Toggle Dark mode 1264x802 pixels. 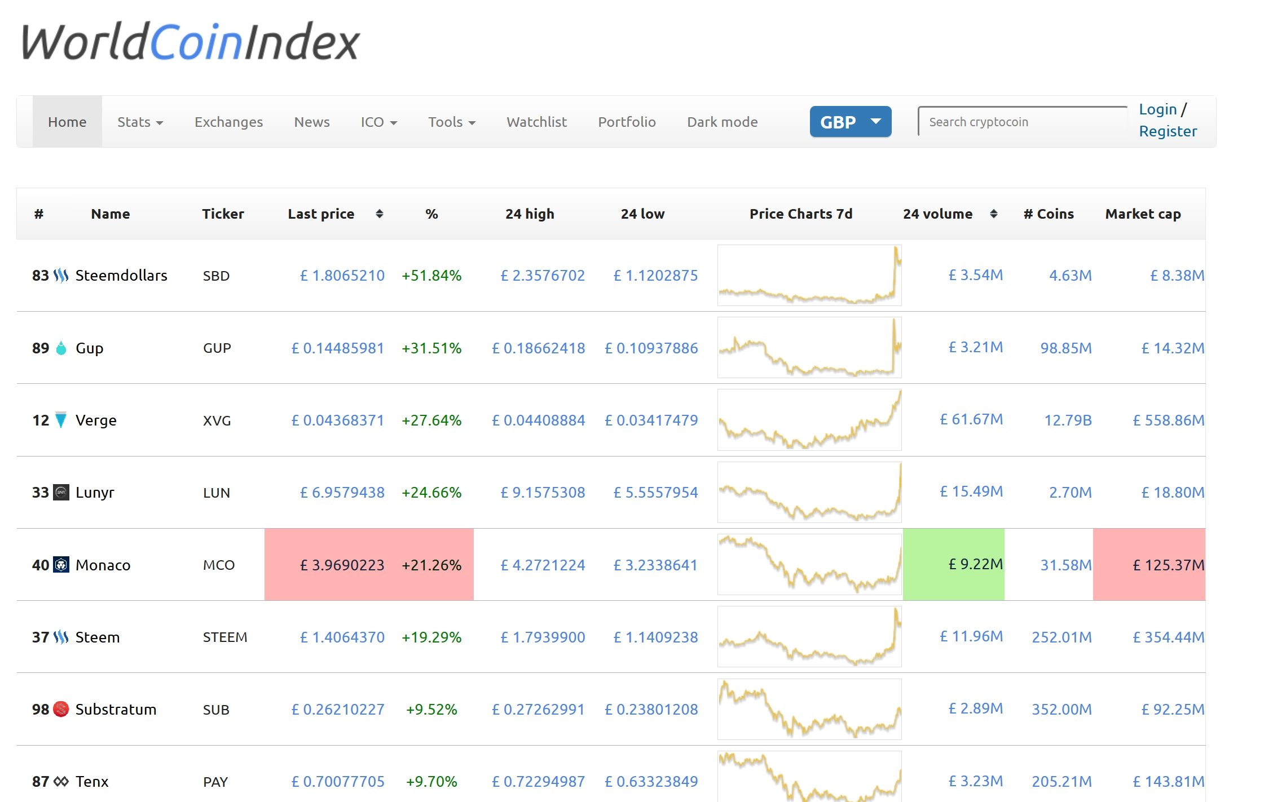coord(722,122)
